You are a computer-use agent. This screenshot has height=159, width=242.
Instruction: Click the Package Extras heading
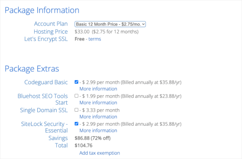tap(32, 69)
